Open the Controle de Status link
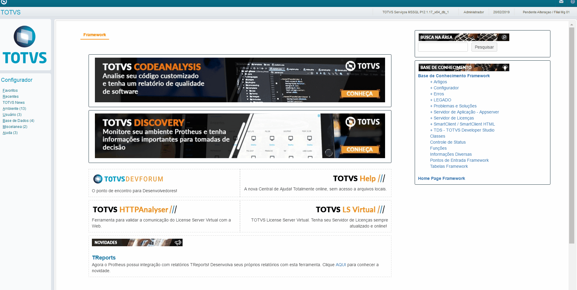 point(448,142)
